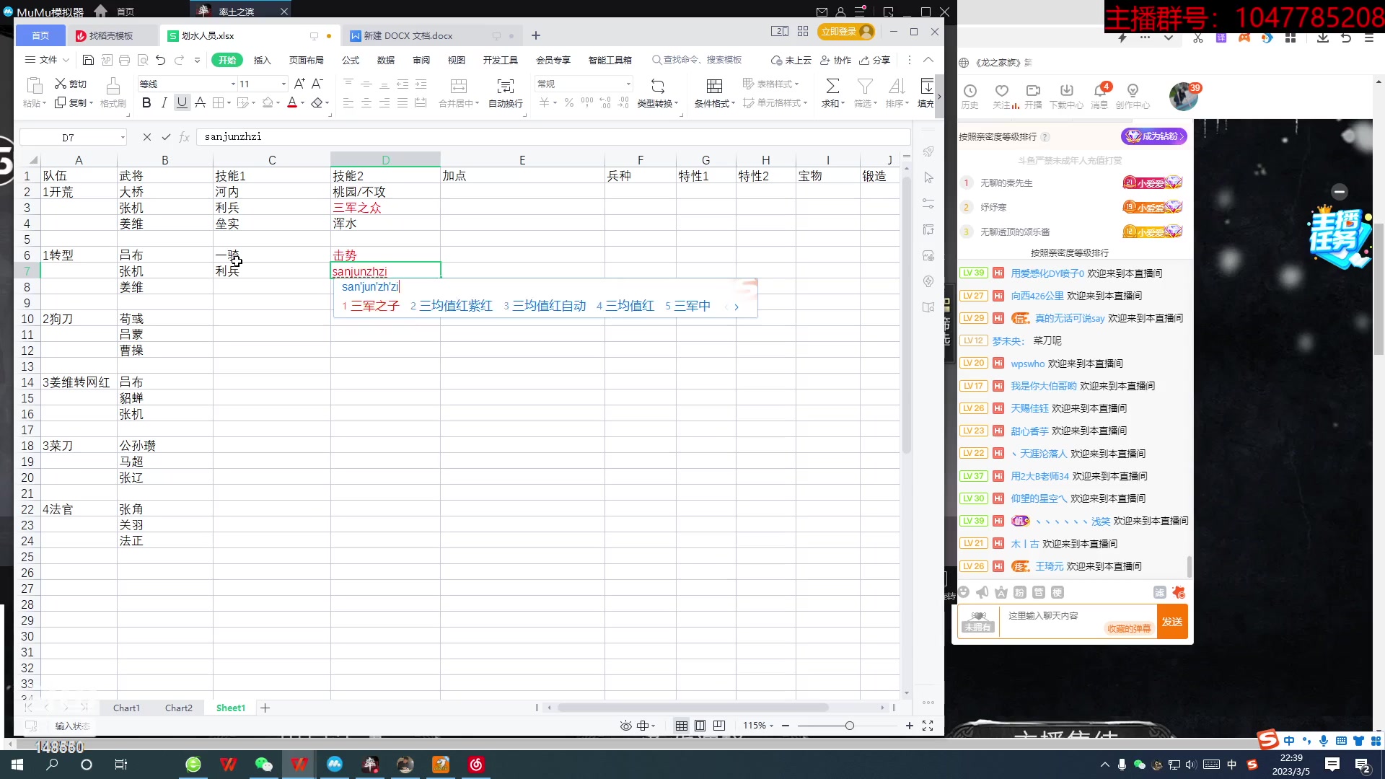This screenshot has height=779, width=1385.
Task: Click the Filter funnel icon
Action: pyautogui.click(x=865, y=87)
